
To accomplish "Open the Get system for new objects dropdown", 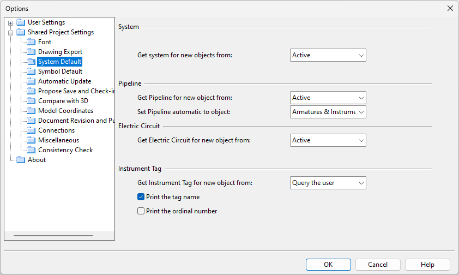I will coord(328,55).
